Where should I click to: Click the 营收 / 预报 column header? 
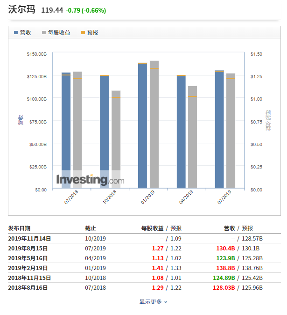[238, 228]
